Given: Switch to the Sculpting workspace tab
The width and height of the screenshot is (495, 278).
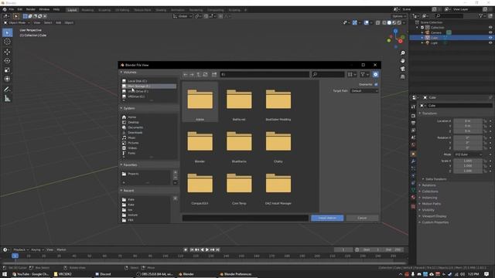Looking at the screenshot, I should point(104,10).
